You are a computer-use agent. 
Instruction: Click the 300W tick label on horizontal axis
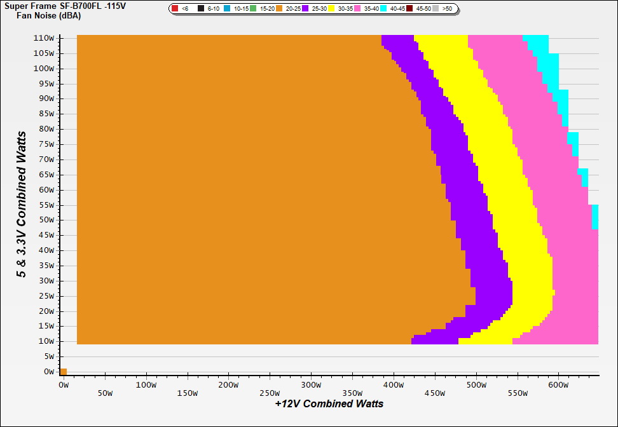point(311,385)
